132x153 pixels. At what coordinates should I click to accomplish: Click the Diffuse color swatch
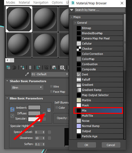[x=34, y=113]
